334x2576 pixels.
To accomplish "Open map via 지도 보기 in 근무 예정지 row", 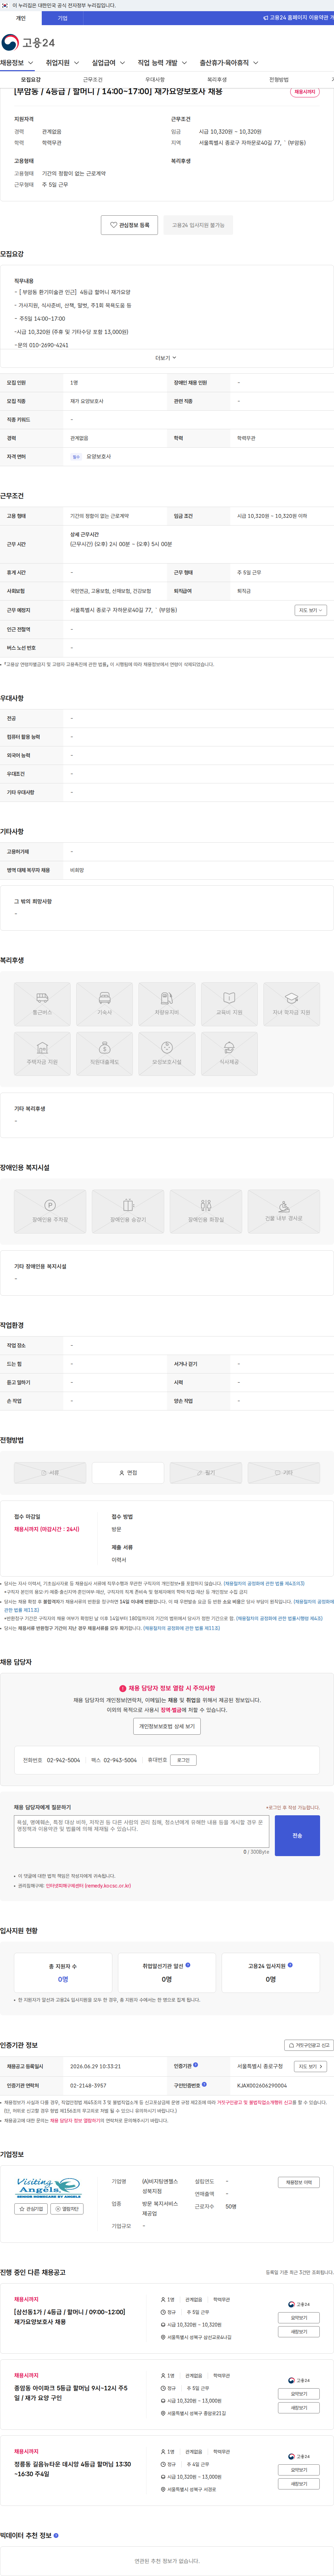I will (310, 610).
